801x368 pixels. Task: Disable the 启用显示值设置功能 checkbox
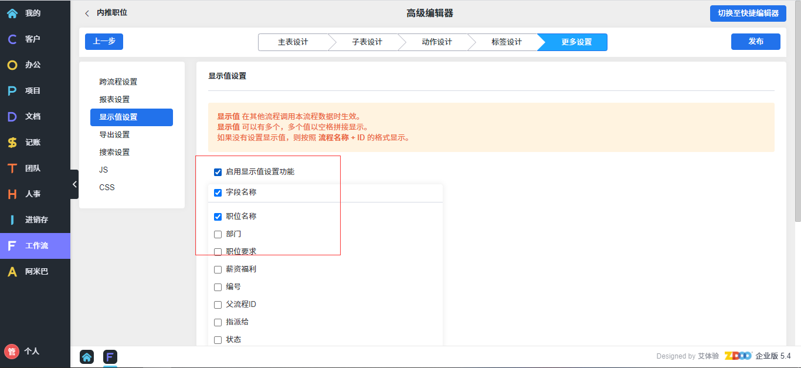(x=218, y=172)
